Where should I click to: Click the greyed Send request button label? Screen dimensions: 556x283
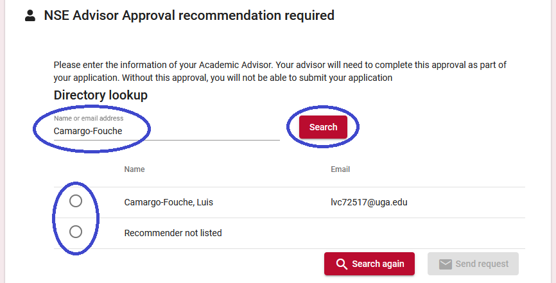point(482,264)
